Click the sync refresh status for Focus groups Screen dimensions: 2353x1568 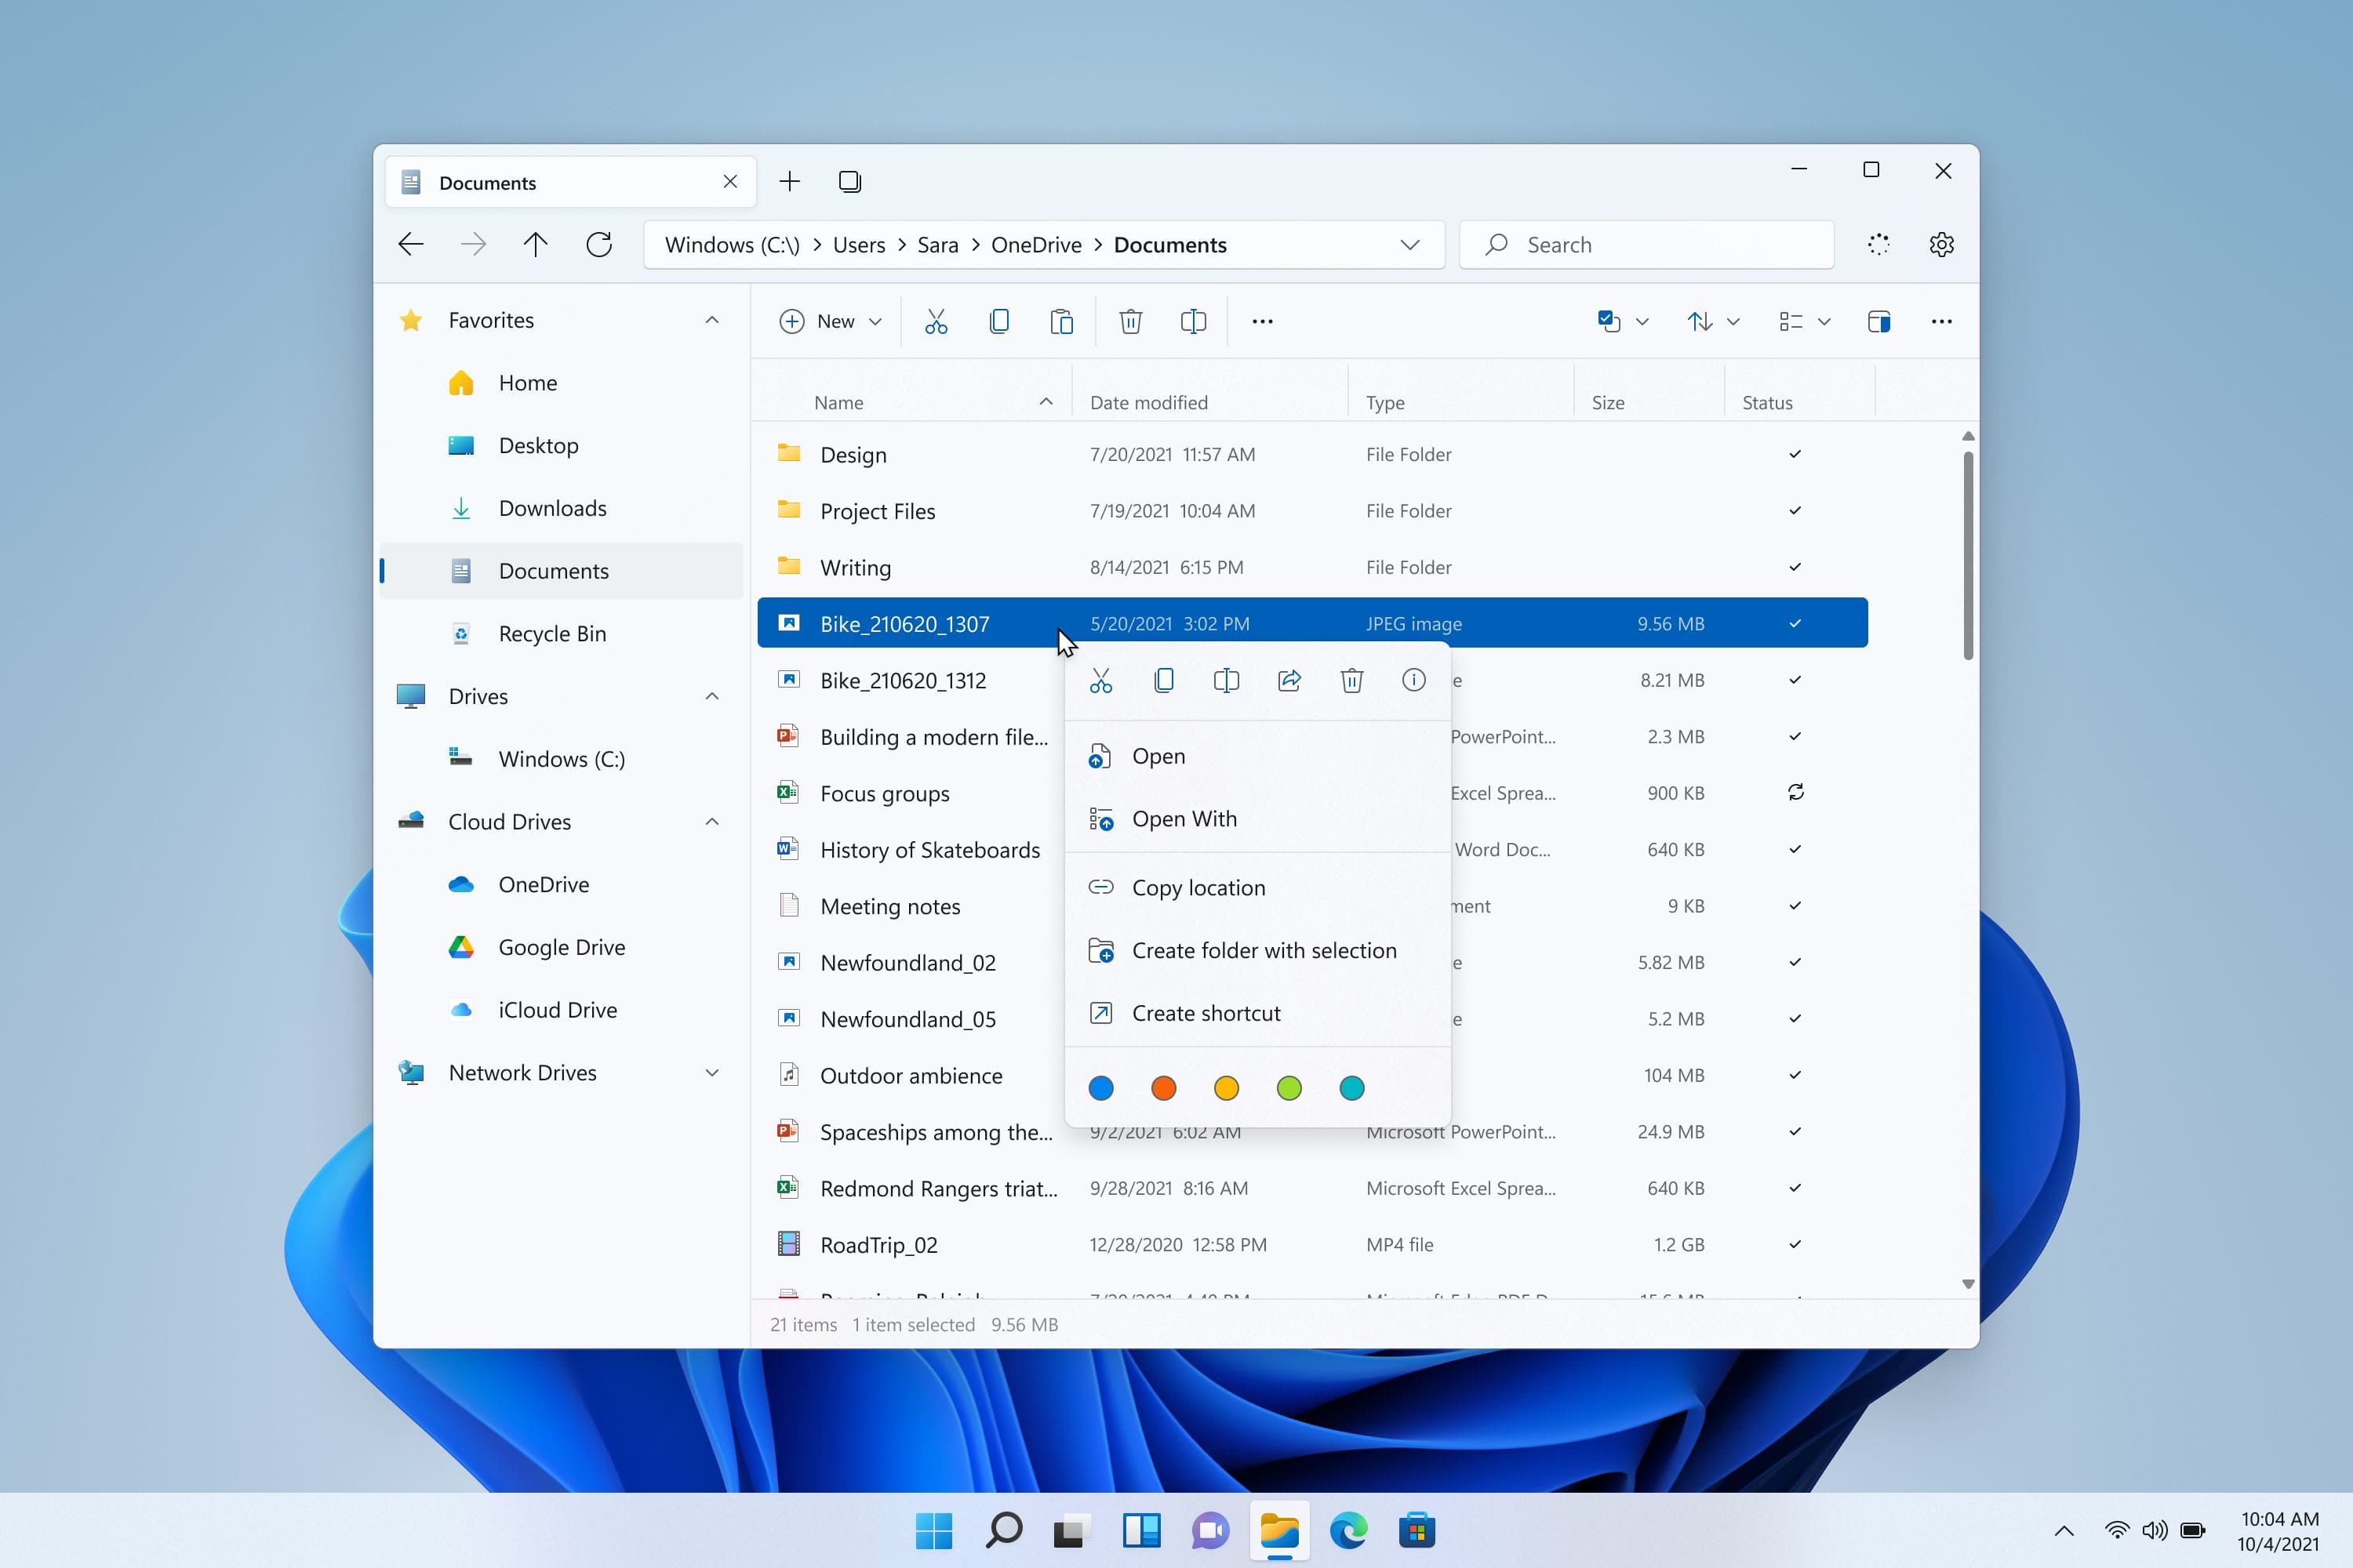pyautogui.click(x=1796, y=792)
